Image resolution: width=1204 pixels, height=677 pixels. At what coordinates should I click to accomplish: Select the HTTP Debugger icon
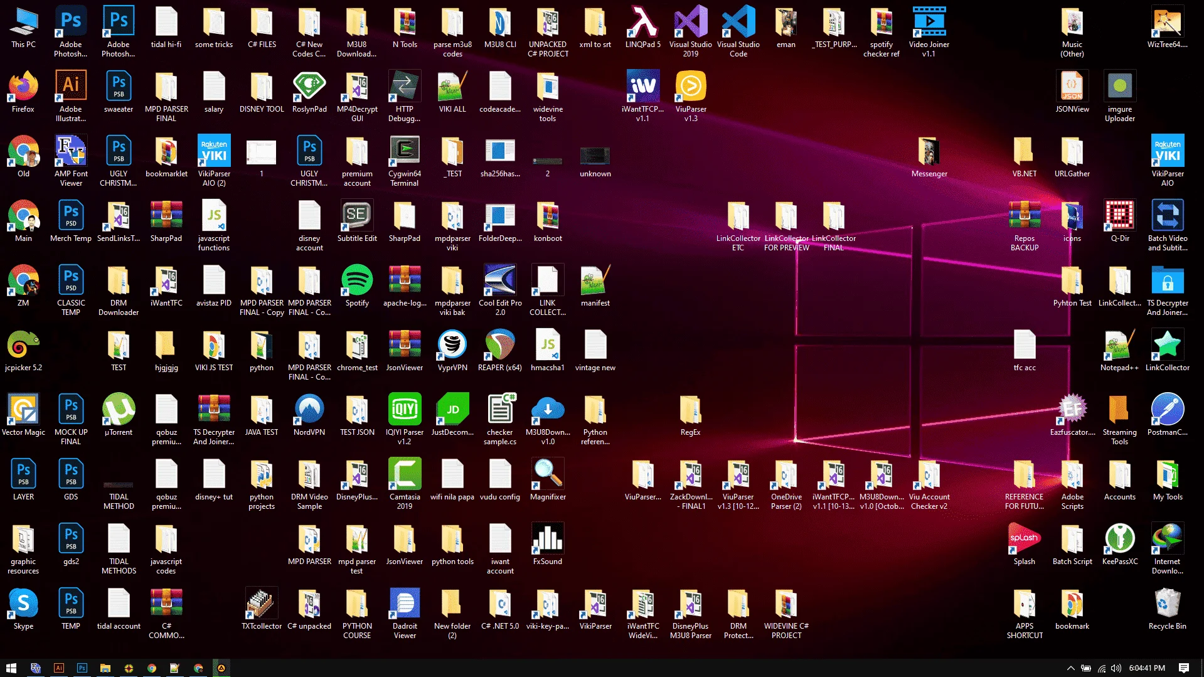click(x=405, y=97)
